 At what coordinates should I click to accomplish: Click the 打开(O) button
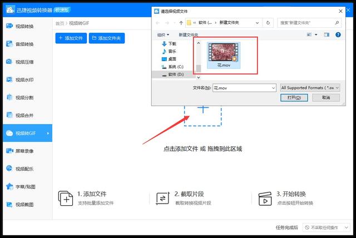click(x=294, y=97)
